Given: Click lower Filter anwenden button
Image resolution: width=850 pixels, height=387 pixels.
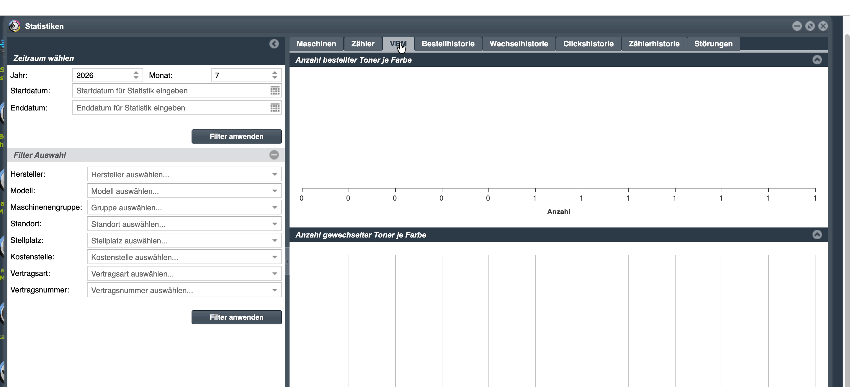Looking at the screenshot, I should pyautogui.click(x=236, y=317).
